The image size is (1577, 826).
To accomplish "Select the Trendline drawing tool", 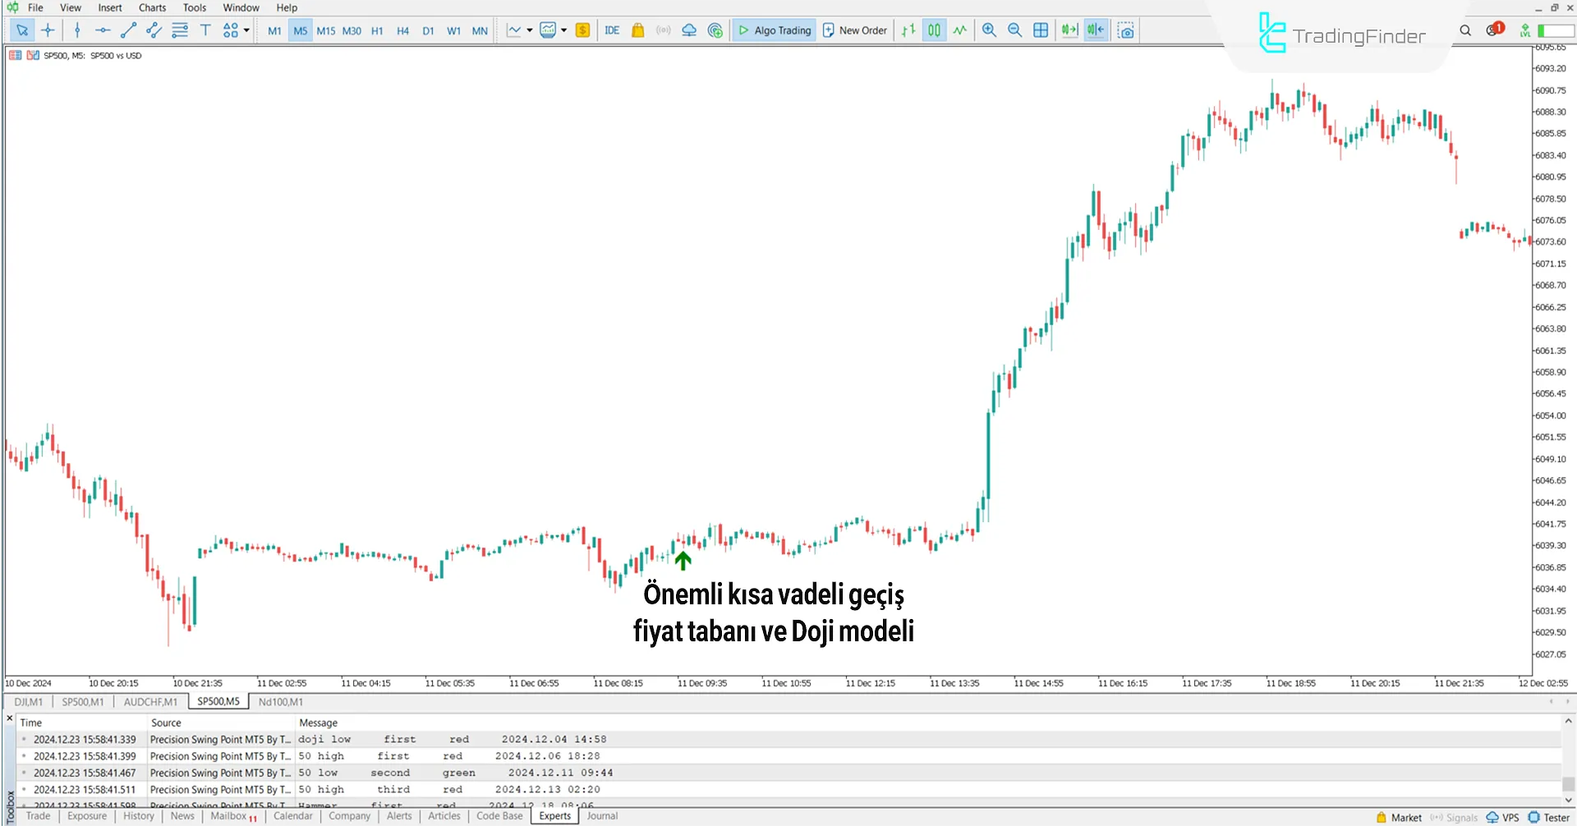I will 127,30.
